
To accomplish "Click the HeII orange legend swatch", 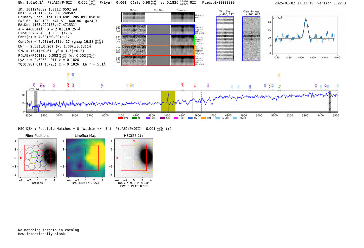I will (203, 118).
